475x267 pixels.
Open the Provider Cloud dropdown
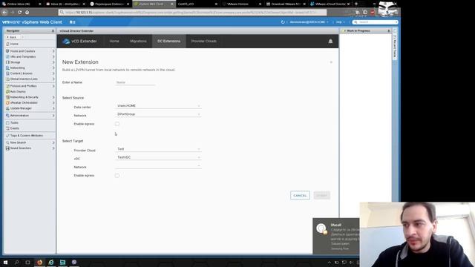coord(158,149)
